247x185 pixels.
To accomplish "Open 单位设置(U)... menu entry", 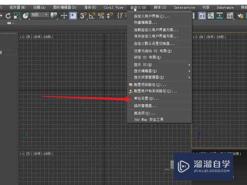I will (x=160, y=99).
